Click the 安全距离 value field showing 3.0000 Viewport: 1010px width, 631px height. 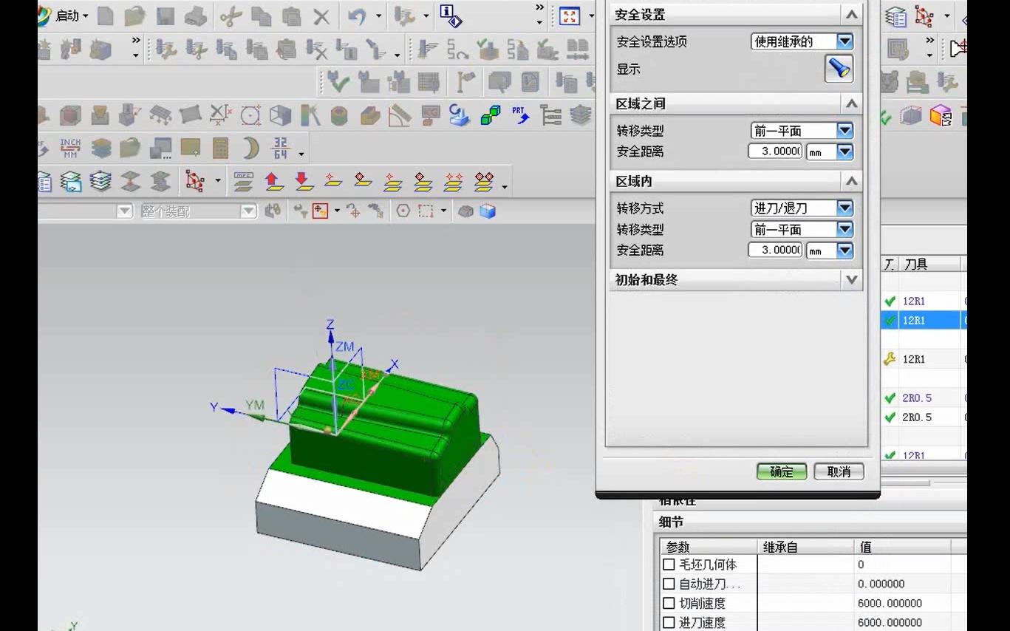coord(774,151)
